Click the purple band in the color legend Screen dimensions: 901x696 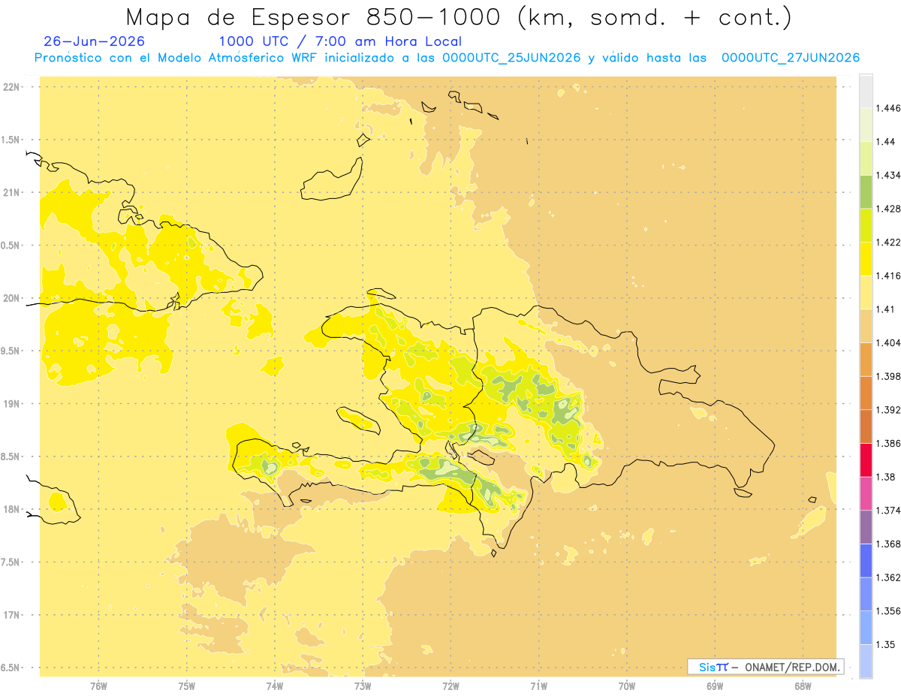click(x=866, y=527)
